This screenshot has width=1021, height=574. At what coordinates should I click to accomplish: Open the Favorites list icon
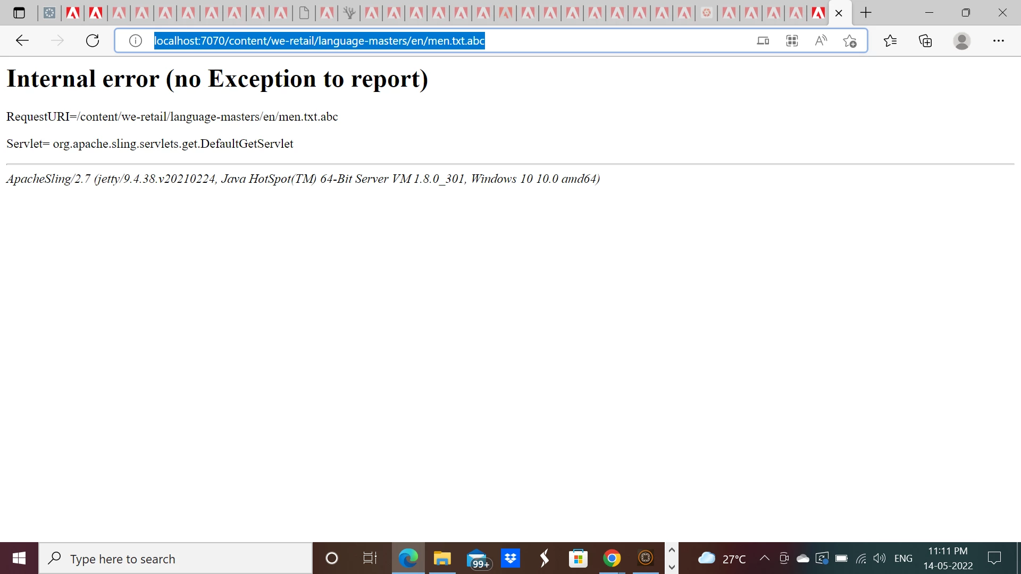(x=890, y=40)
